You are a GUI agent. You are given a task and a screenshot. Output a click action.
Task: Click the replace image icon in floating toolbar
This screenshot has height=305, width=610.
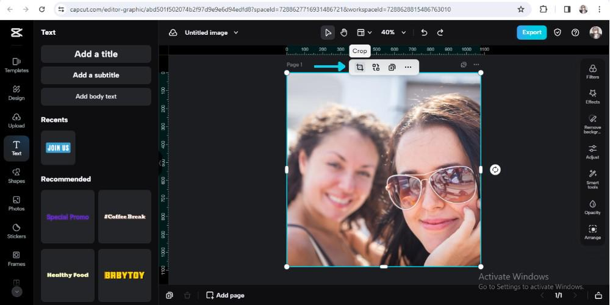(x=376, y=67)
